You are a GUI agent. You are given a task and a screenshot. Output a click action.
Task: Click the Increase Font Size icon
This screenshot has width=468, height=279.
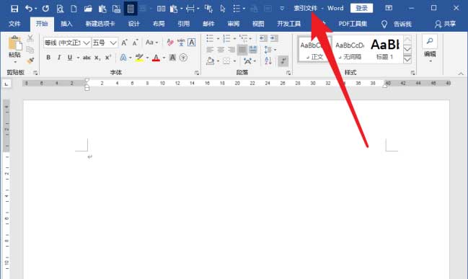pos(125,43)
